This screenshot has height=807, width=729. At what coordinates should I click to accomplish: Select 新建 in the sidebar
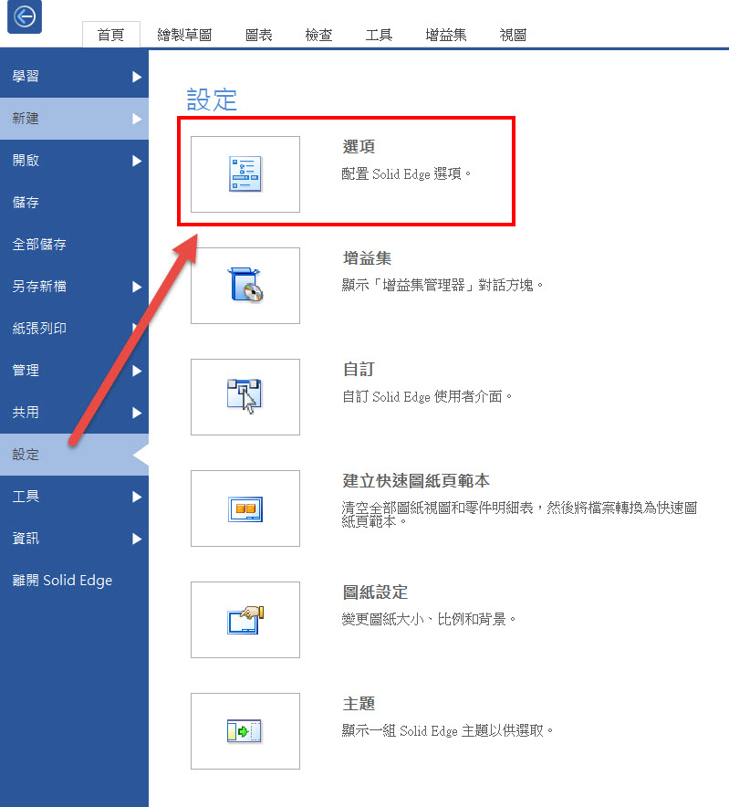(74, 119)
